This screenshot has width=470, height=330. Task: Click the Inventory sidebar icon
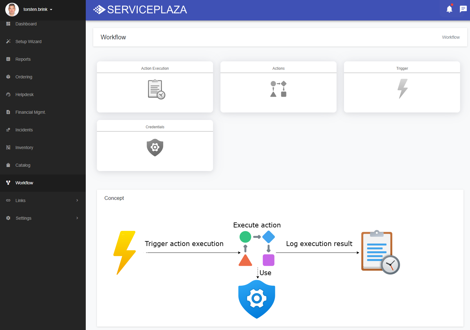pos(8,147)
